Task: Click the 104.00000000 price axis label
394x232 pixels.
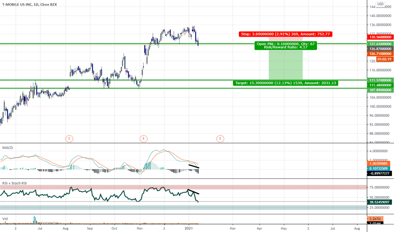Action: pos(380,97)
